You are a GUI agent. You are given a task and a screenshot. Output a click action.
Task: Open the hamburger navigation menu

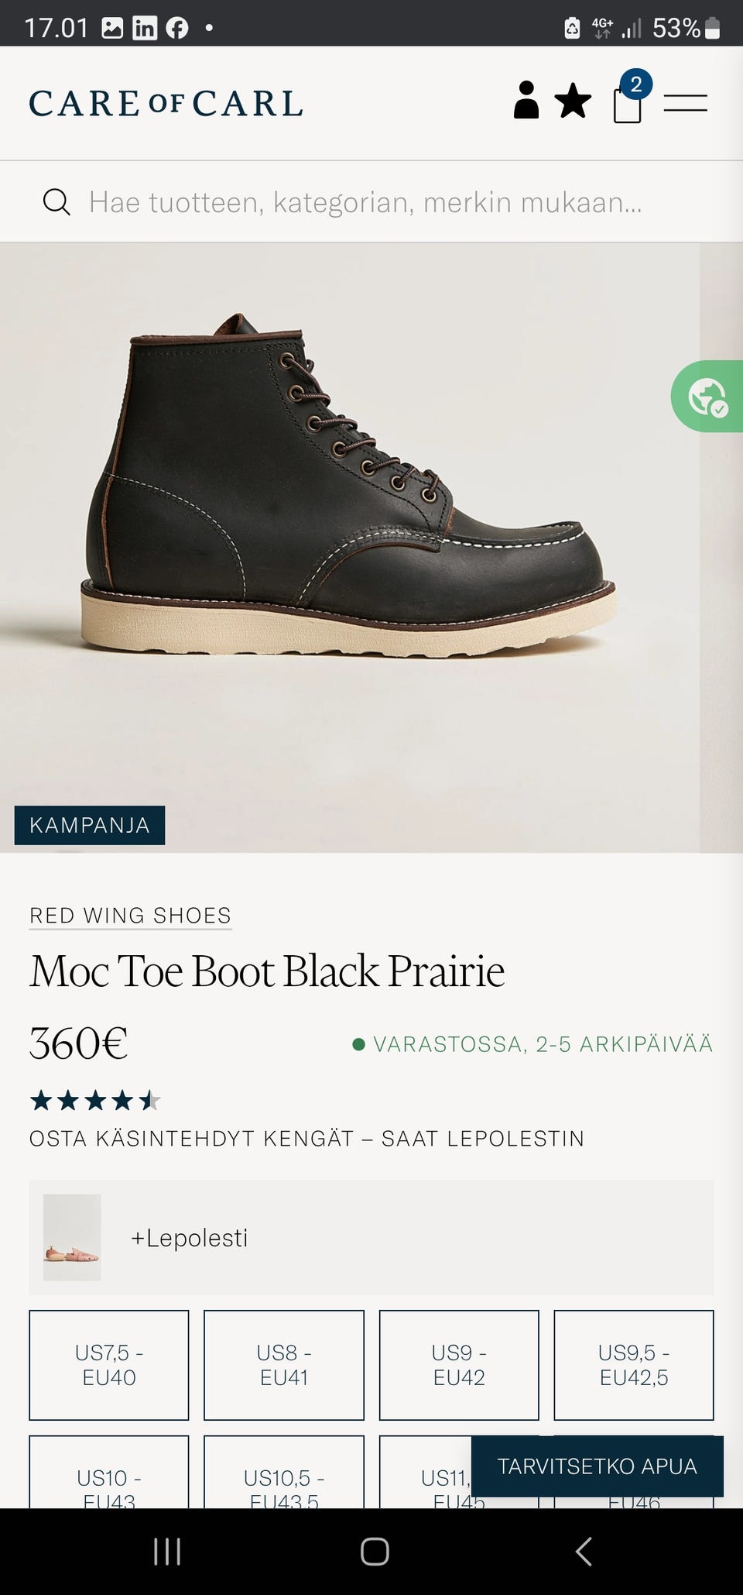click(x=686, y=102)
